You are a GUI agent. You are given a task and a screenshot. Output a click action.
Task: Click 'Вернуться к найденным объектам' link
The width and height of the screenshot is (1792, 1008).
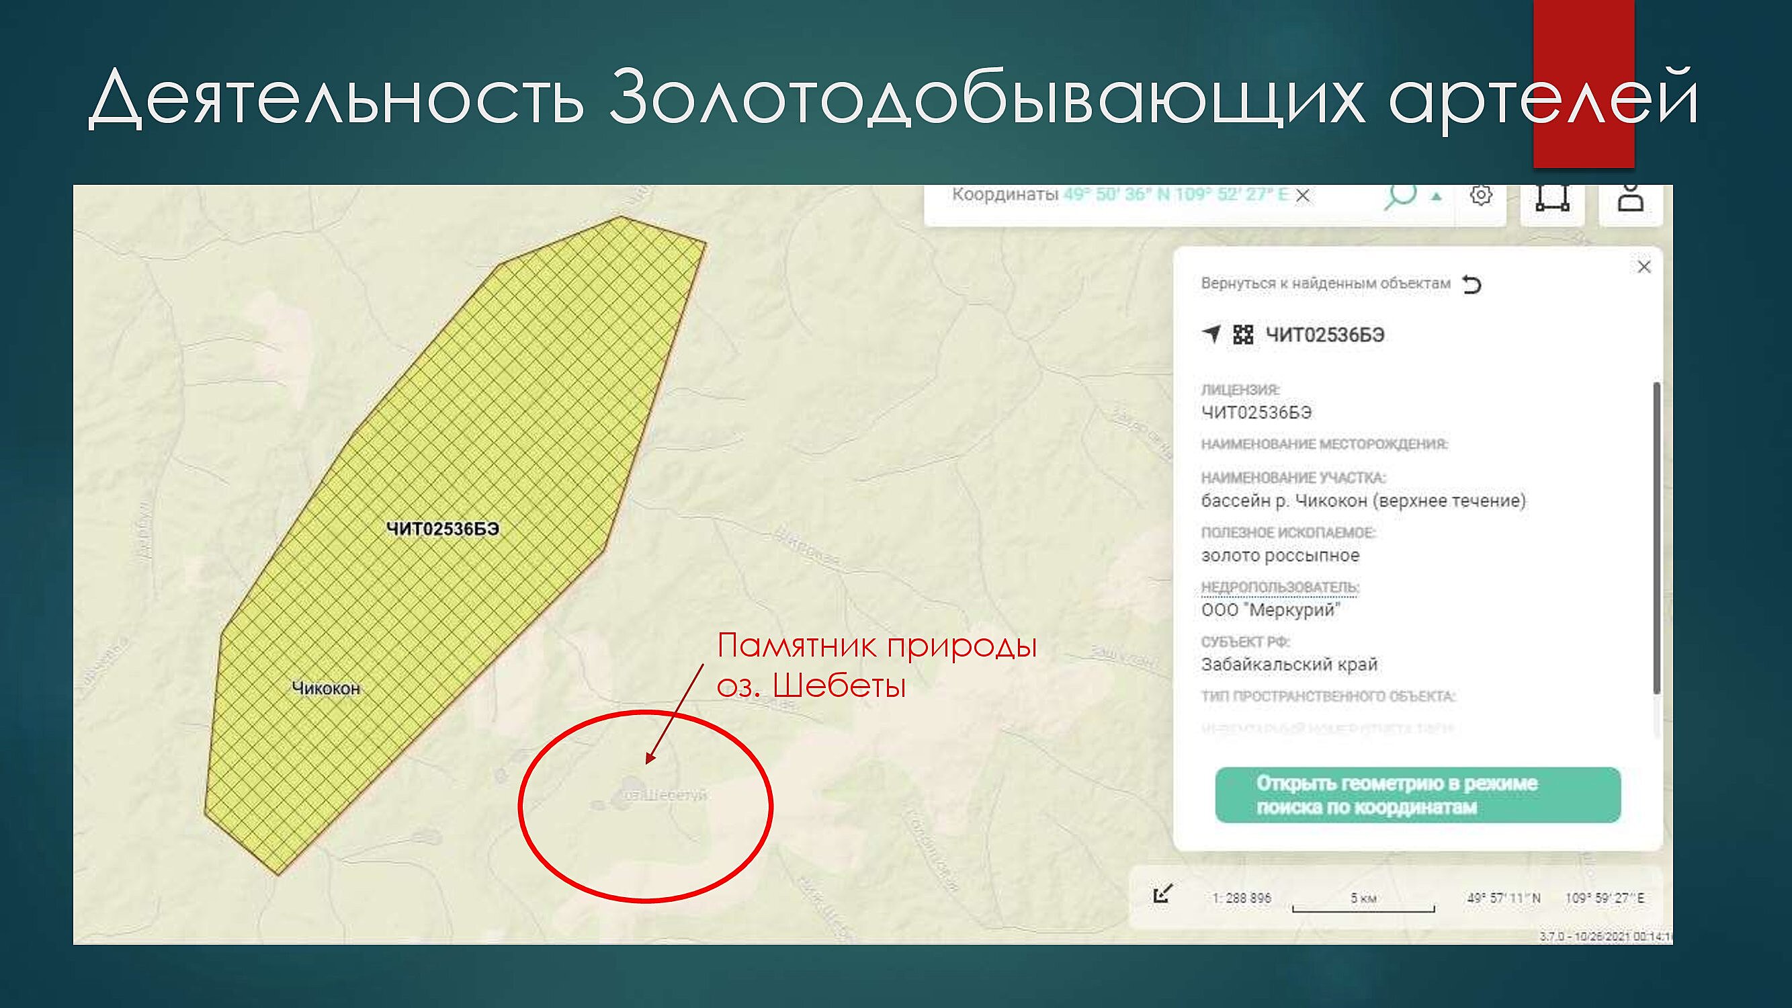[x=1325, y=284]
